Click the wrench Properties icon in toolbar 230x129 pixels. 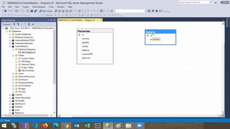(x=153, y=11)
